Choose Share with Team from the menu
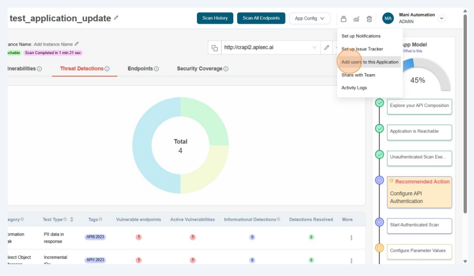The width and height of the screenshot is (474, 276). [358, 75]
